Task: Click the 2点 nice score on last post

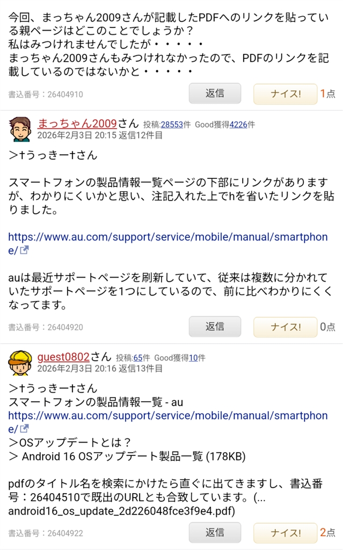Action: pyautogui.click(x=327, y=532)
